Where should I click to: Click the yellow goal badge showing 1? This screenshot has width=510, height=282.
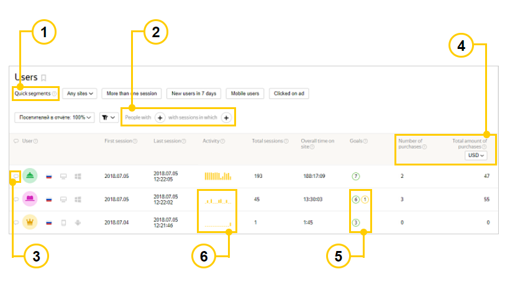(x=365, y=200)
